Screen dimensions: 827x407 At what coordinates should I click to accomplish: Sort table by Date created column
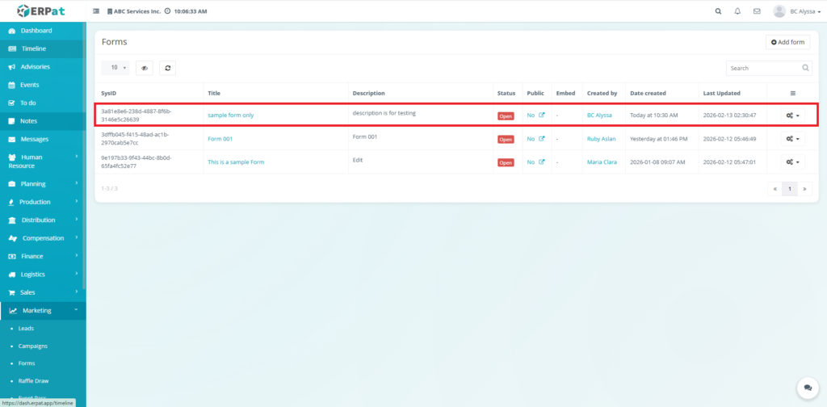[648, 94]
